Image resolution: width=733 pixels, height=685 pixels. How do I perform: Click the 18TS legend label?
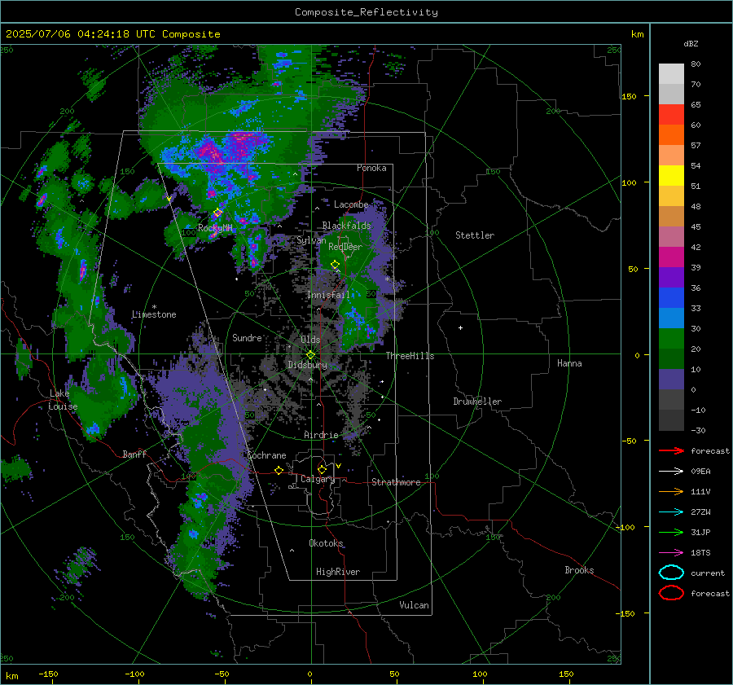coord(700,553)
